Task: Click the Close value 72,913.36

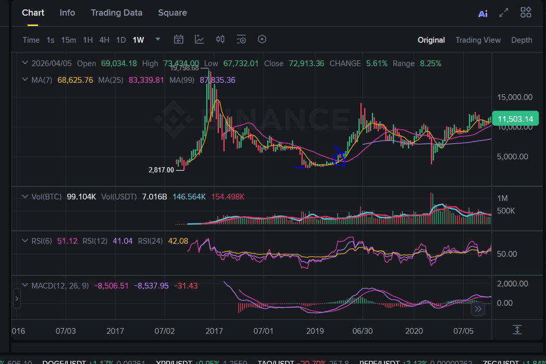Action: [x=306, y=64]
